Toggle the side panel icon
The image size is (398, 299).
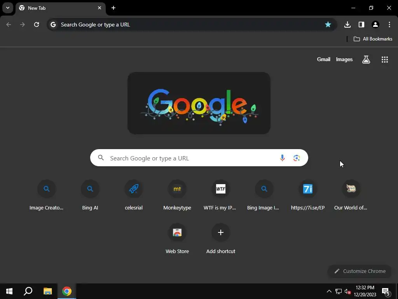(361, 25)
